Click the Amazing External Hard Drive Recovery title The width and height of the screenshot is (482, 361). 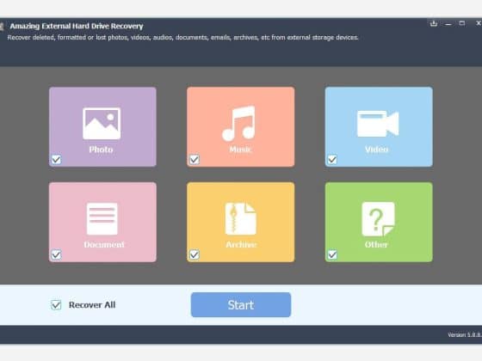77,26
